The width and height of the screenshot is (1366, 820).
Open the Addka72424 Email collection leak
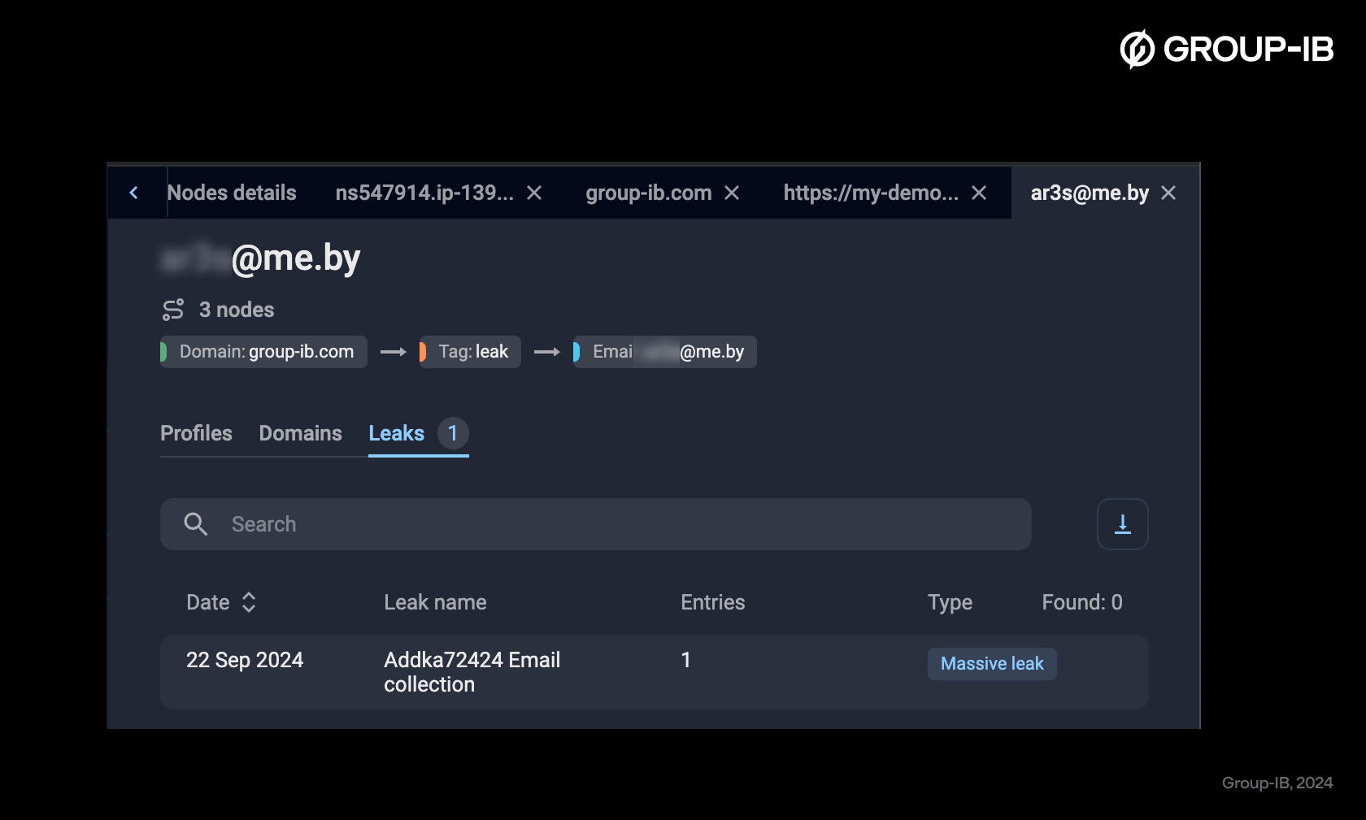472,671
